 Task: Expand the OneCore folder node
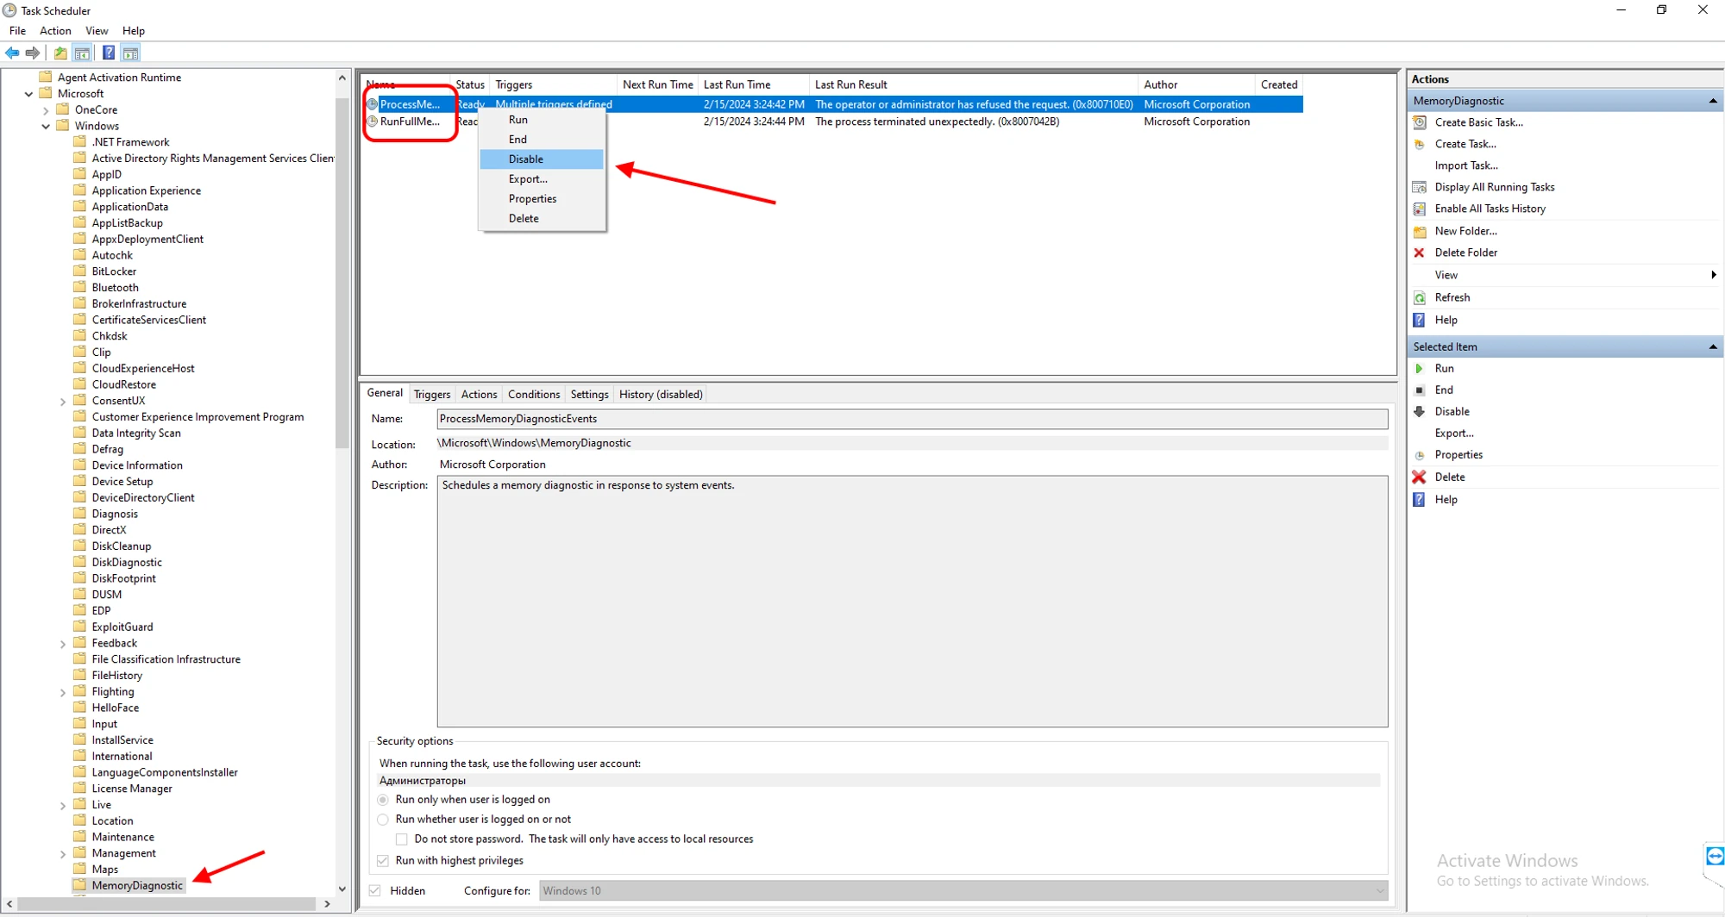tap(46, 110)
